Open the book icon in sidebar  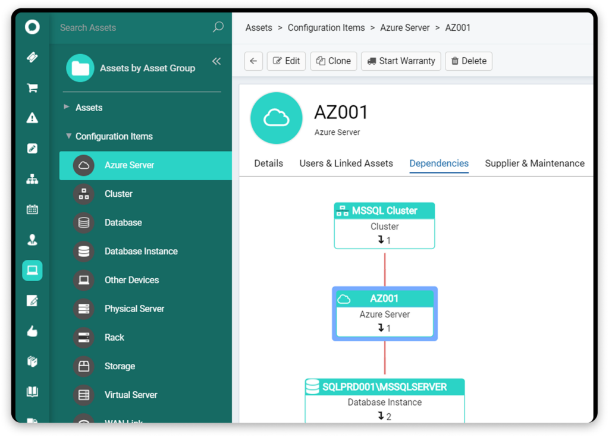[32, 391]
